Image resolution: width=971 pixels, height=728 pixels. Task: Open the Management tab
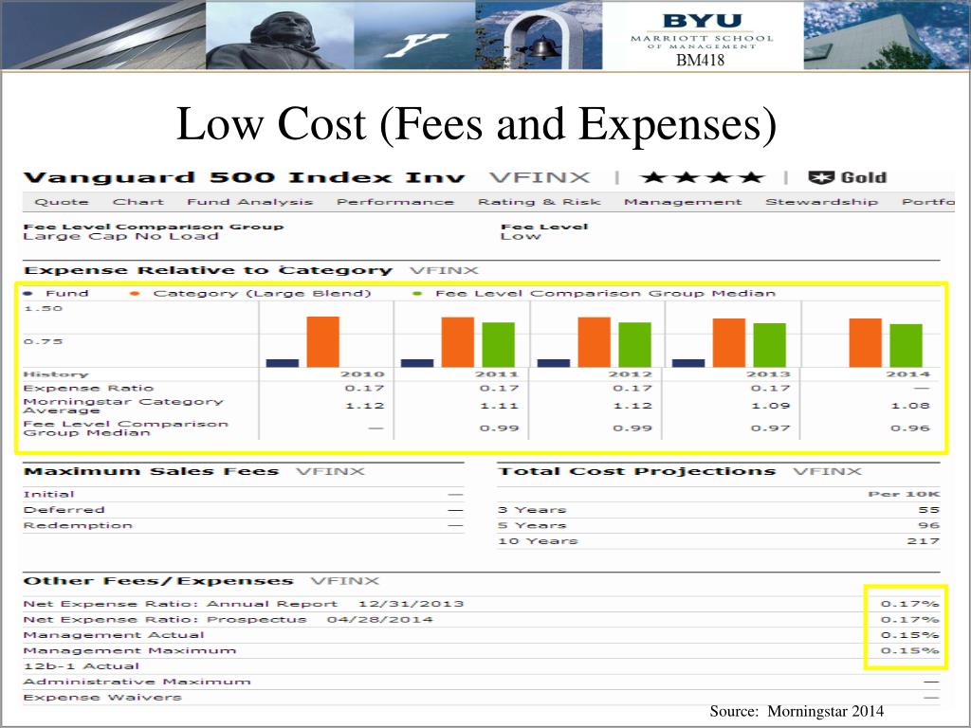[683, 202]
